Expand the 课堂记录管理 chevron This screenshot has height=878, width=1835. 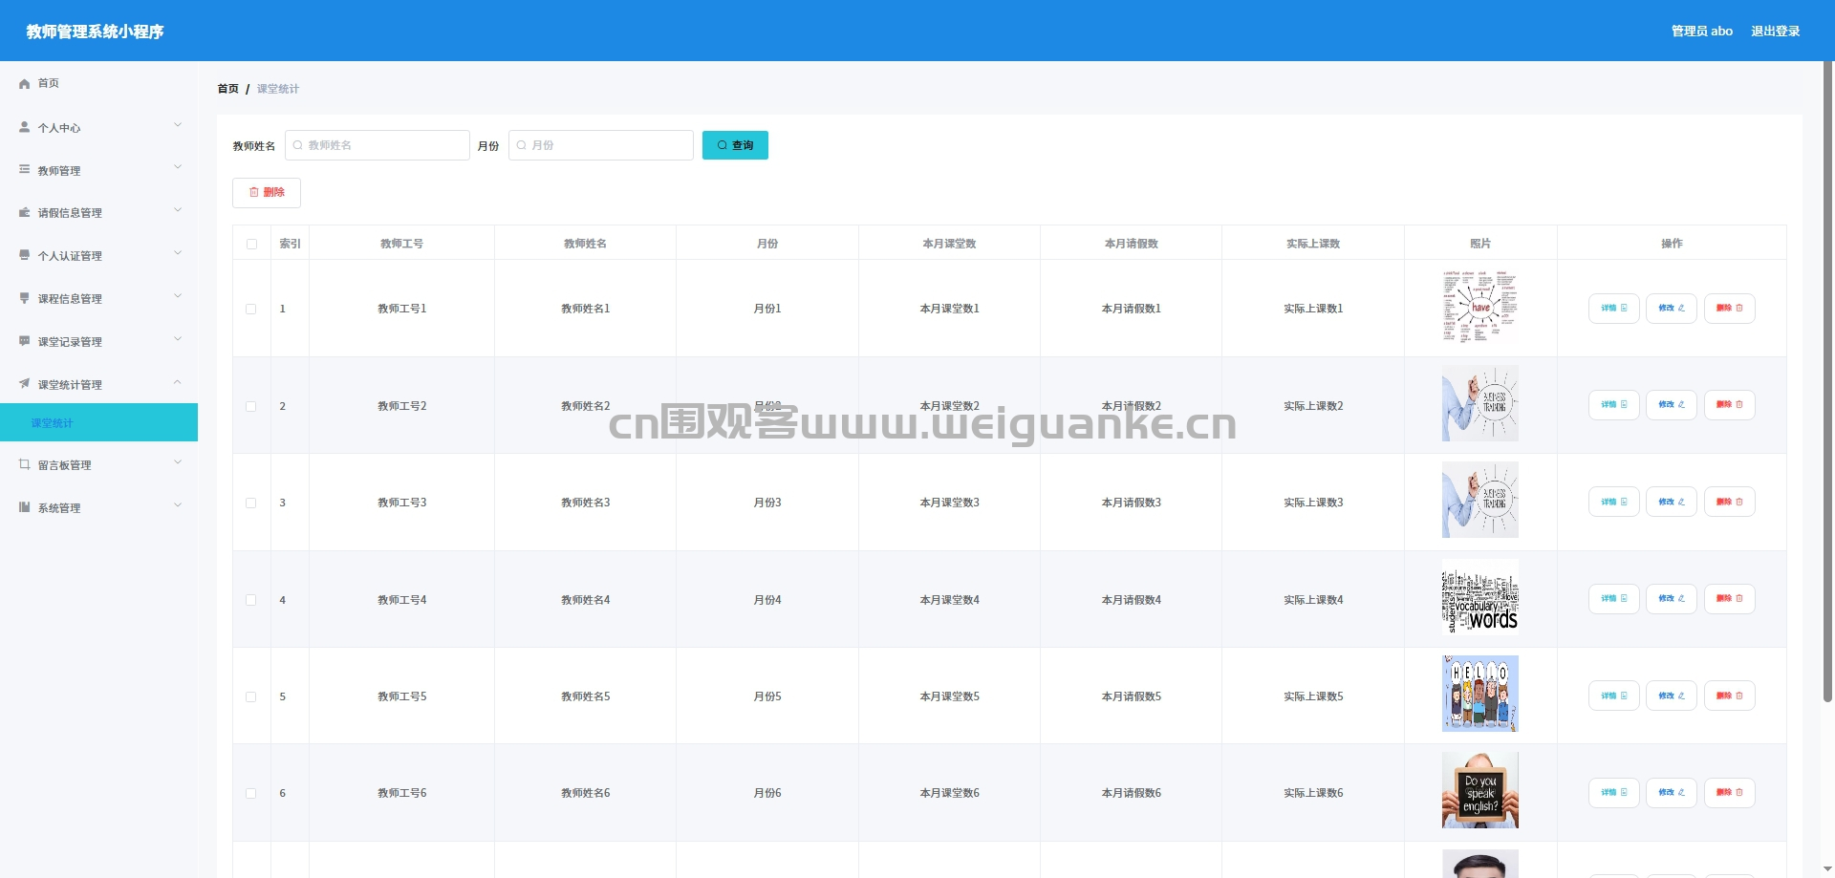point(178,339)
